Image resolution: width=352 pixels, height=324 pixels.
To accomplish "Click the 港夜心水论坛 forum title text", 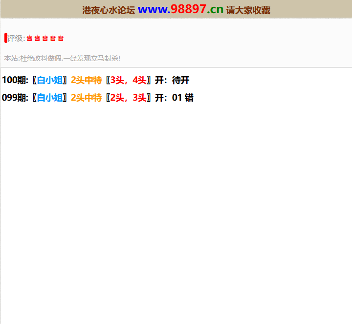I will click(108, 10).
